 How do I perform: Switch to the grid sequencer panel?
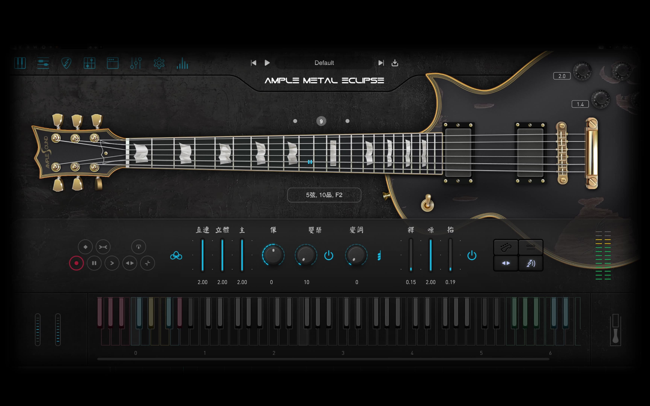[x=89, y=64]
